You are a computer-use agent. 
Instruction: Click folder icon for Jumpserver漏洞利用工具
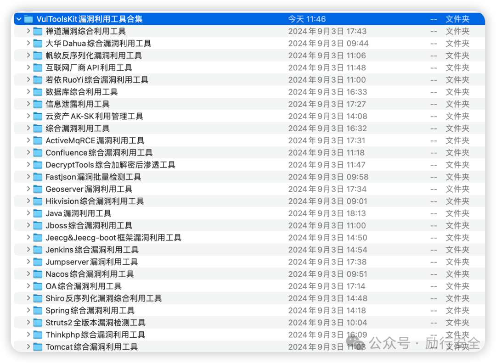[x=38, y=262]
